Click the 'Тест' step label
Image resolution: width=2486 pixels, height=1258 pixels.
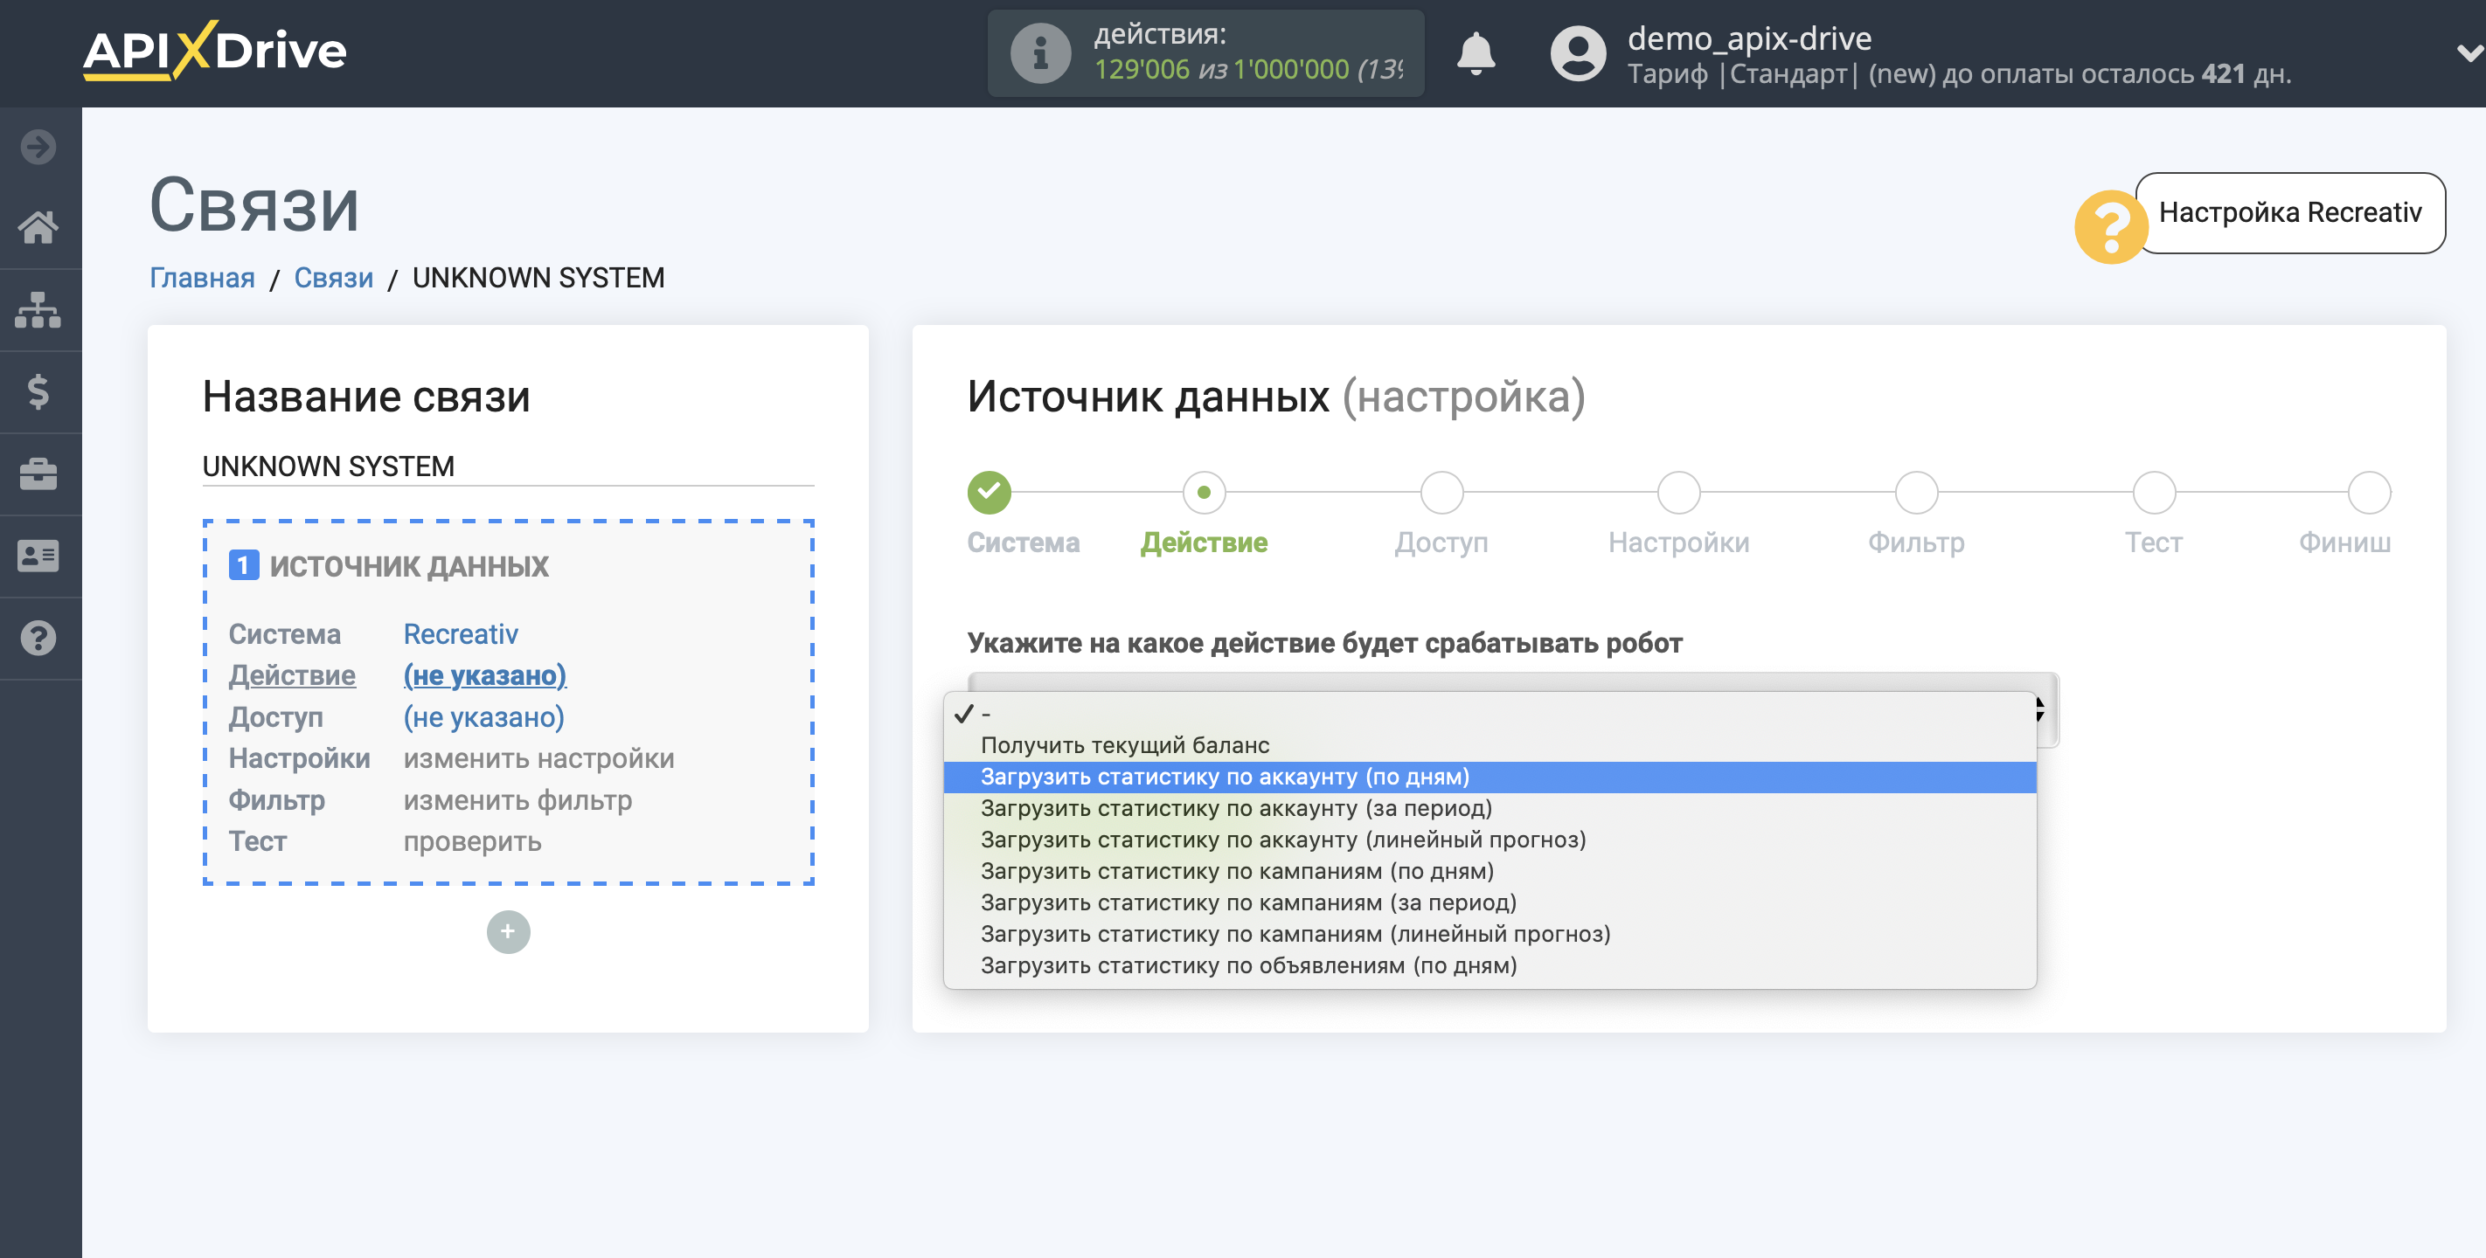coord(2153,543)
